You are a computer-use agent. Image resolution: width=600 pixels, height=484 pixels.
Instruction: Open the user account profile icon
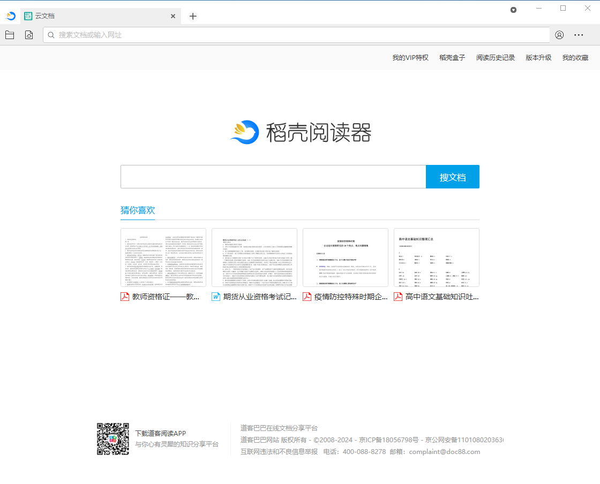tap(559, 35)
